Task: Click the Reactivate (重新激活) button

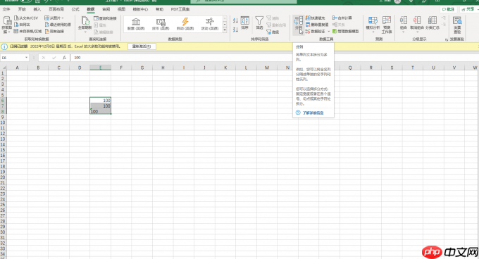Action: (x=142, y=46)
